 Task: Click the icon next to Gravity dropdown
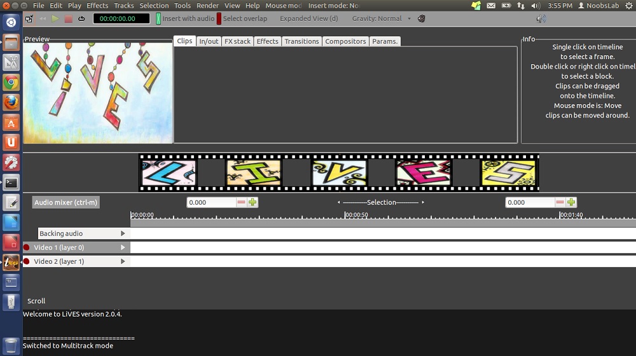click(422, 18)
